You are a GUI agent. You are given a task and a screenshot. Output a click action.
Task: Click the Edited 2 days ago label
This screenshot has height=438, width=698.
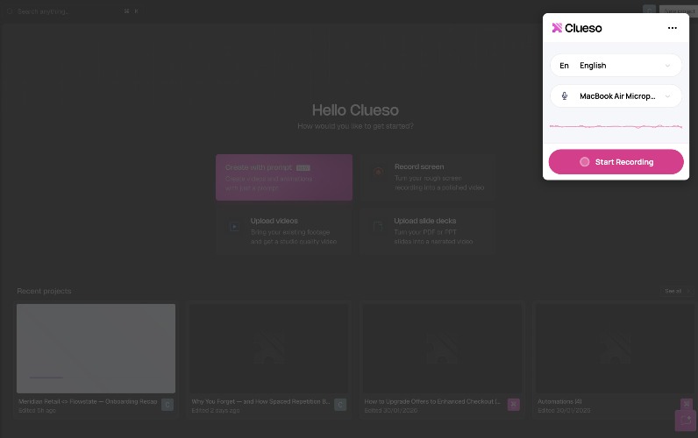(216, 411)
